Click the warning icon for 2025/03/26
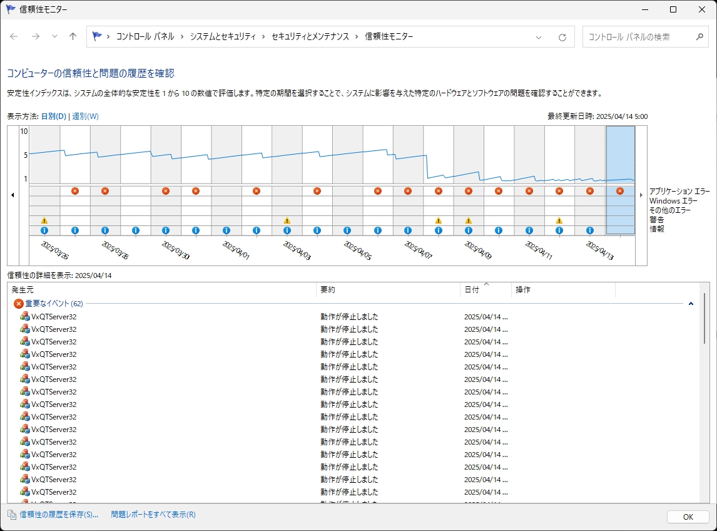 pos(44,220)
